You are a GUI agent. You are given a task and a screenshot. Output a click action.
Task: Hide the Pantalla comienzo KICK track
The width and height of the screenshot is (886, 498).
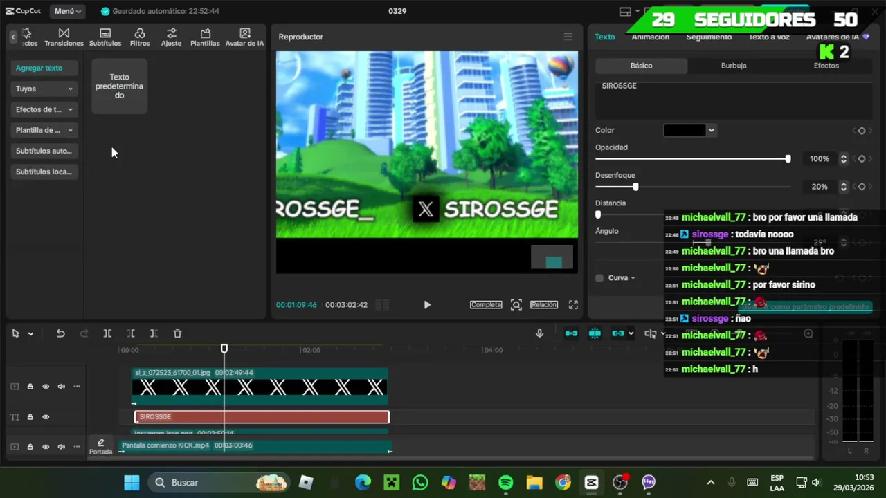[x=46, y=447]
